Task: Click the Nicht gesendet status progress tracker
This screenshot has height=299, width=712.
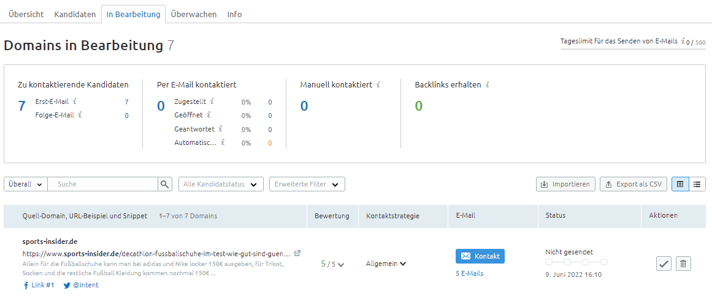Action: pos(576,262)
